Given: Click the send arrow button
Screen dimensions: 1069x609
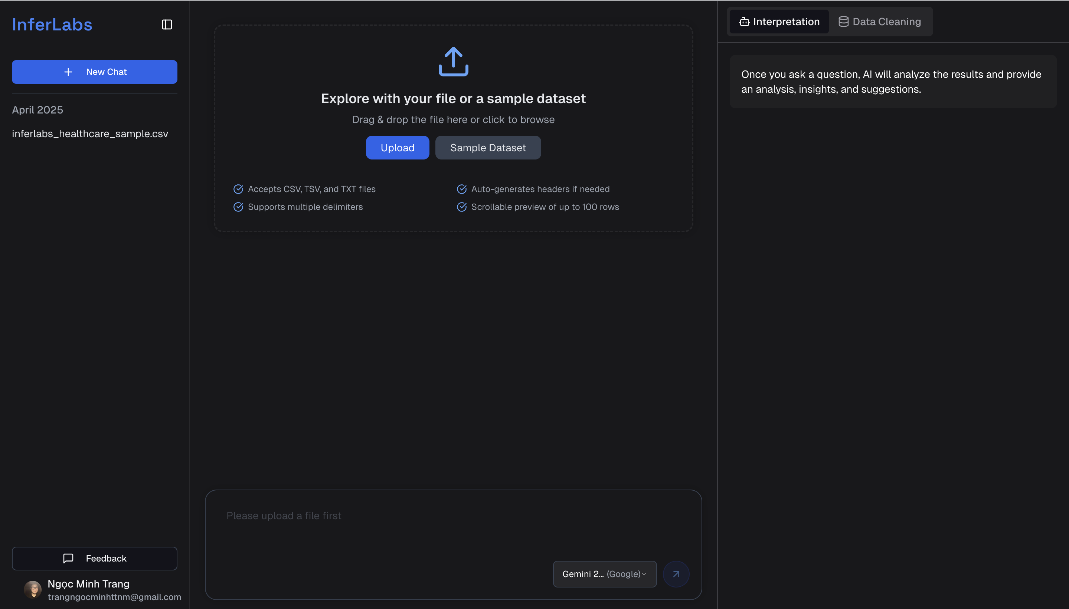Looking at the screenshot, I should pos(676,574).
